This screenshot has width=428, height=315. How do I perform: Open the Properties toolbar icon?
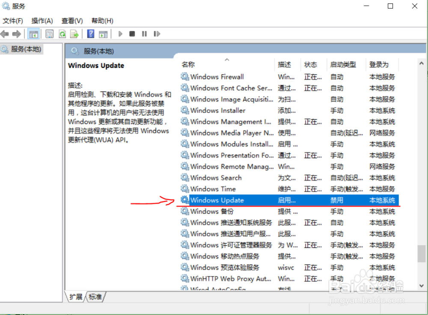coord(49,34)
